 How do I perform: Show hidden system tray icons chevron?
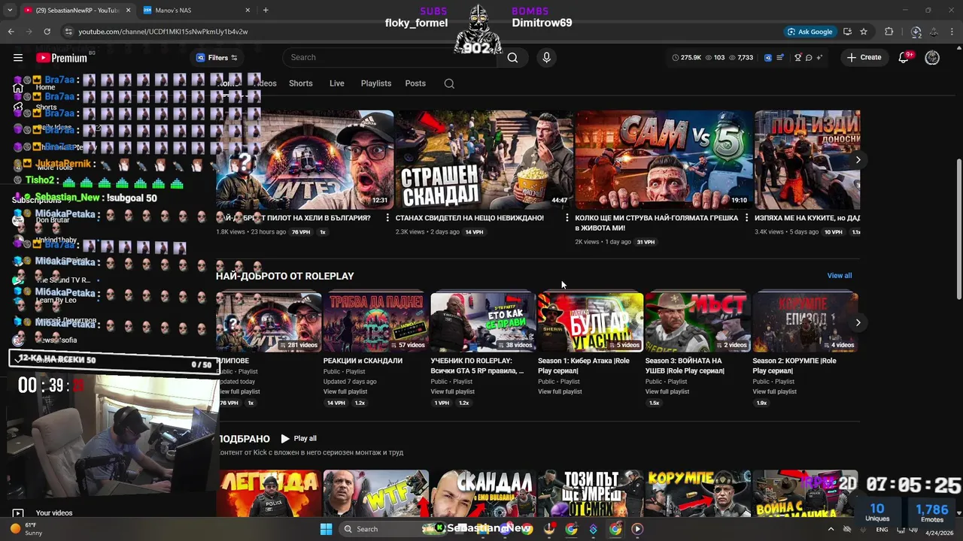click(831, 529)
